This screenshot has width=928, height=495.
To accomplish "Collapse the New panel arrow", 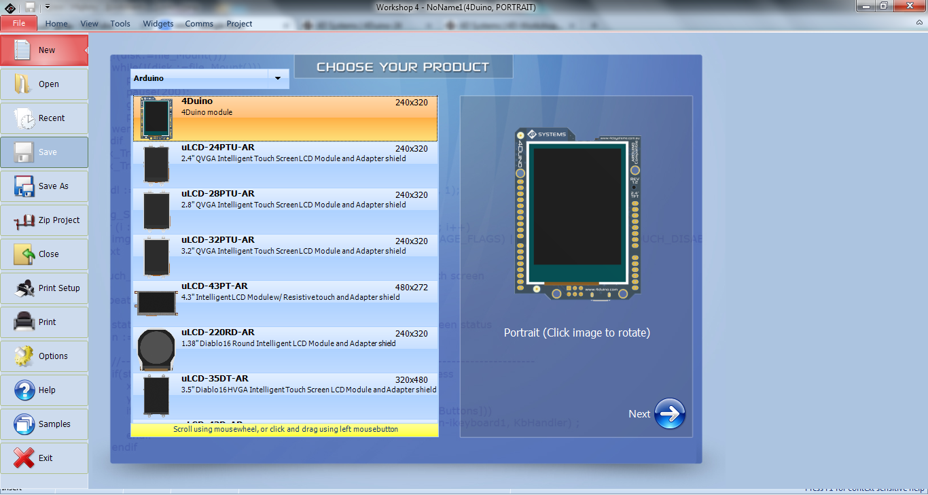I will (x=86, y=50).
